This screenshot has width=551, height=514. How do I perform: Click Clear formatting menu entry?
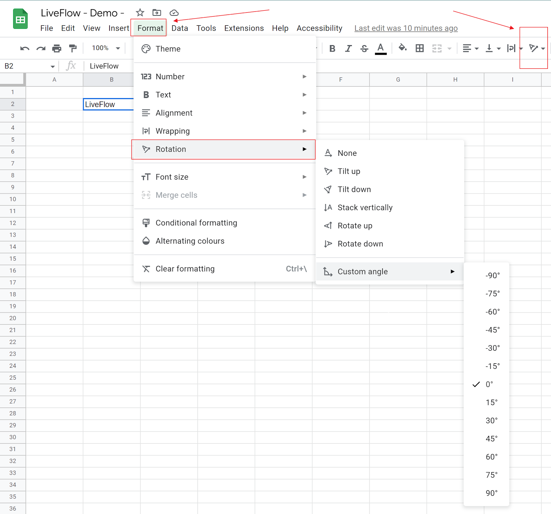click(185, 269)
